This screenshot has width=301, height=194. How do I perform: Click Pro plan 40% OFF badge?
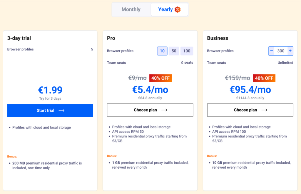[160, 78]
